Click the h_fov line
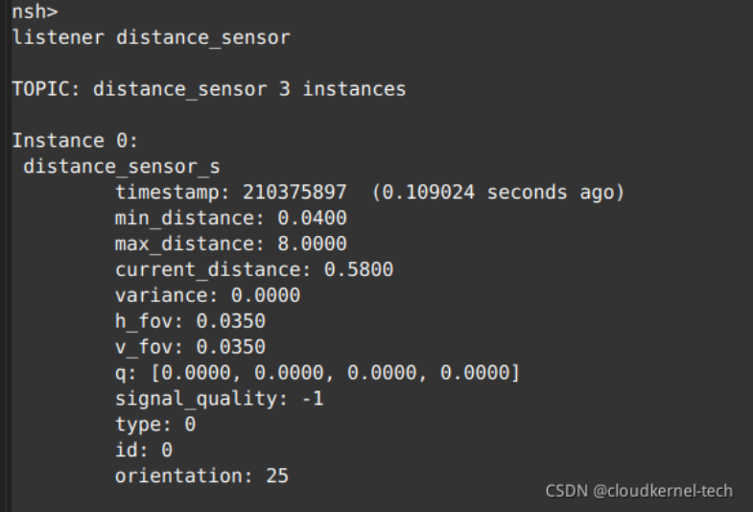The height and width of the screenshot is (512, 753). coord(190,321)
